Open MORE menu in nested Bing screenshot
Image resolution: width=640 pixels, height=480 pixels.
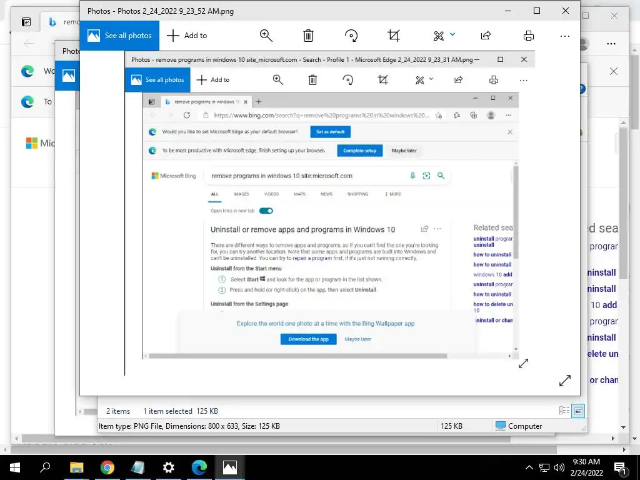tap(393, 194)
